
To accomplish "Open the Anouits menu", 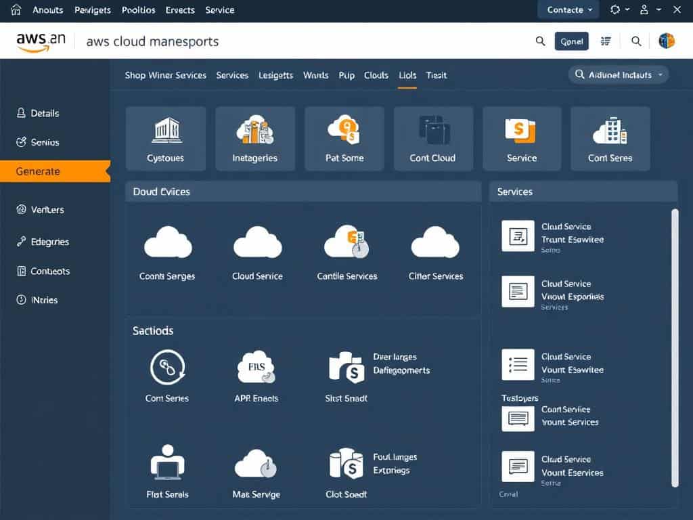I will click(48, 9).
